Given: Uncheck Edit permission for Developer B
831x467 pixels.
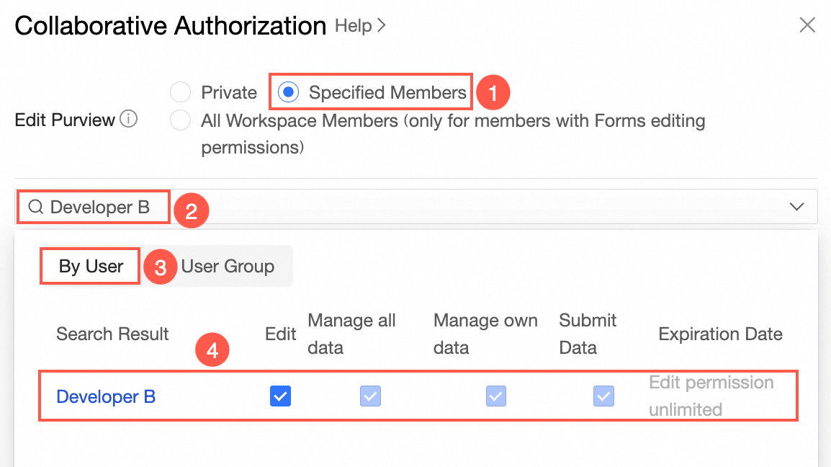Looking at the screenshot, I should coord(280,396).
